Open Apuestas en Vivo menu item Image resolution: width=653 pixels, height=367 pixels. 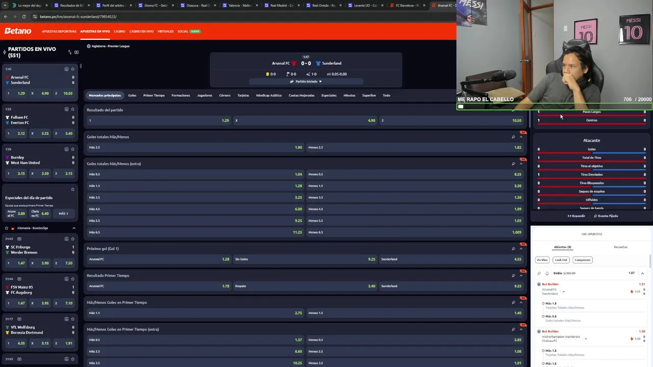click(x=95, y=31)
